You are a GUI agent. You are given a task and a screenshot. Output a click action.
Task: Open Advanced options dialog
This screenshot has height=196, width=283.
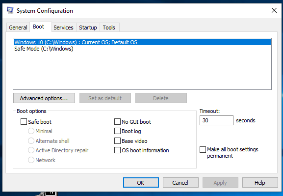[x=44, y=98]
